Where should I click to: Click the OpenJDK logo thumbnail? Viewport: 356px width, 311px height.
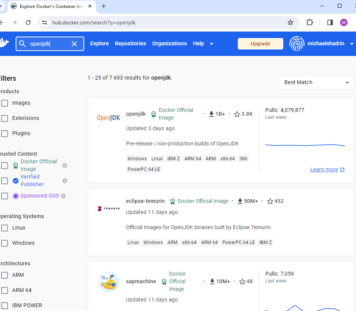[x=109, y=117]
